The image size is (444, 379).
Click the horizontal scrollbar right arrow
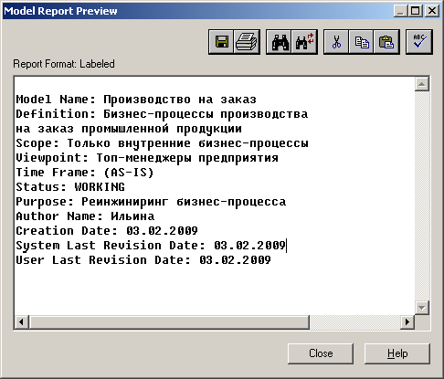click(407, 321)
